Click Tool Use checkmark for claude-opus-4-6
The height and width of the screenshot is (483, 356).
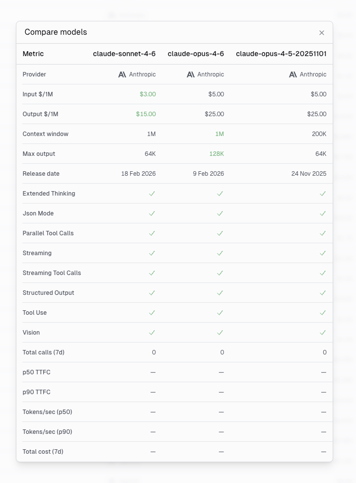click(x=220, y=313)
